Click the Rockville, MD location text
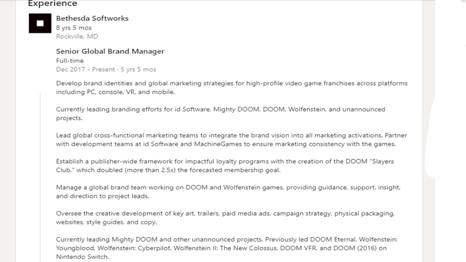Viewport: 466px width, 262px height. click(x=77, y=36)
